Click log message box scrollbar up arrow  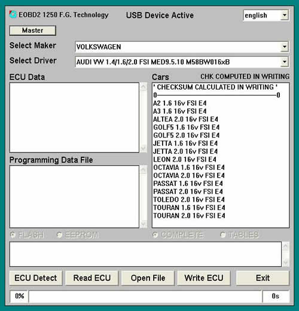[285, 246]
